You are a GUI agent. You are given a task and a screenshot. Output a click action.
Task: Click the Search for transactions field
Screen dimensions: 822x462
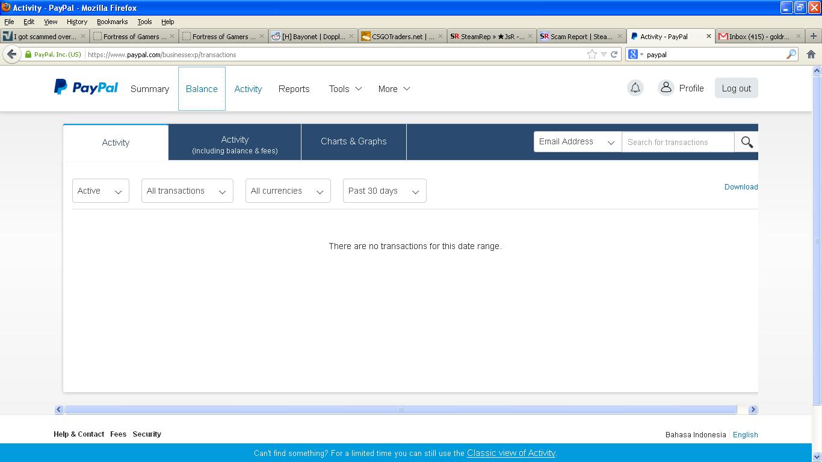(678, 142)
